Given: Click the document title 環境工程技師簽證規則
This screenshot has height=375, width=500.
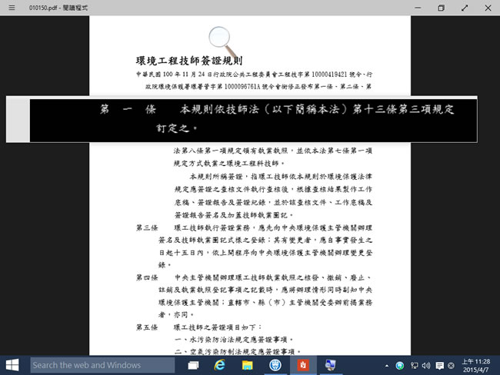Looking at the screenshot, I should coord(189,61).
